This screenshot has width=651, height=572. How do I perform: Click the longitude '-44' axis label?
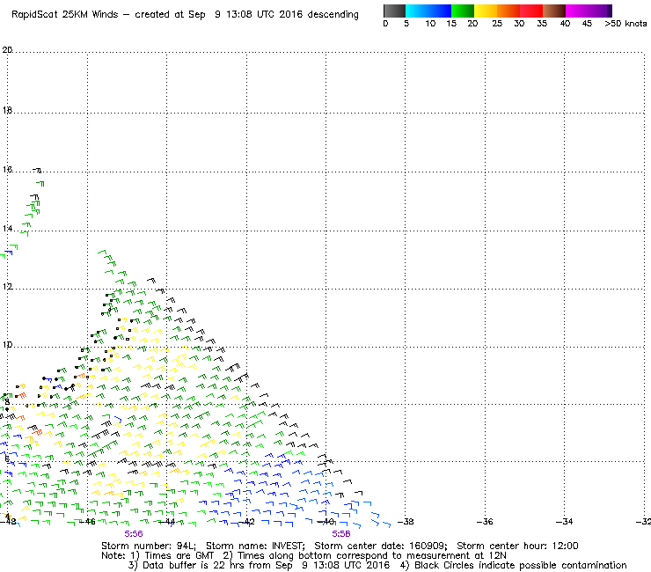(167, 522)
